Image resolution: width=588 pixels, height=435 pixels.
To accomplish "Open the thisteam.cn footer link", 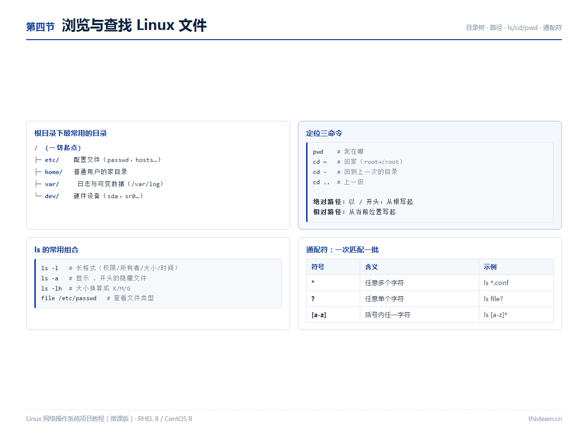I will 545,419.
